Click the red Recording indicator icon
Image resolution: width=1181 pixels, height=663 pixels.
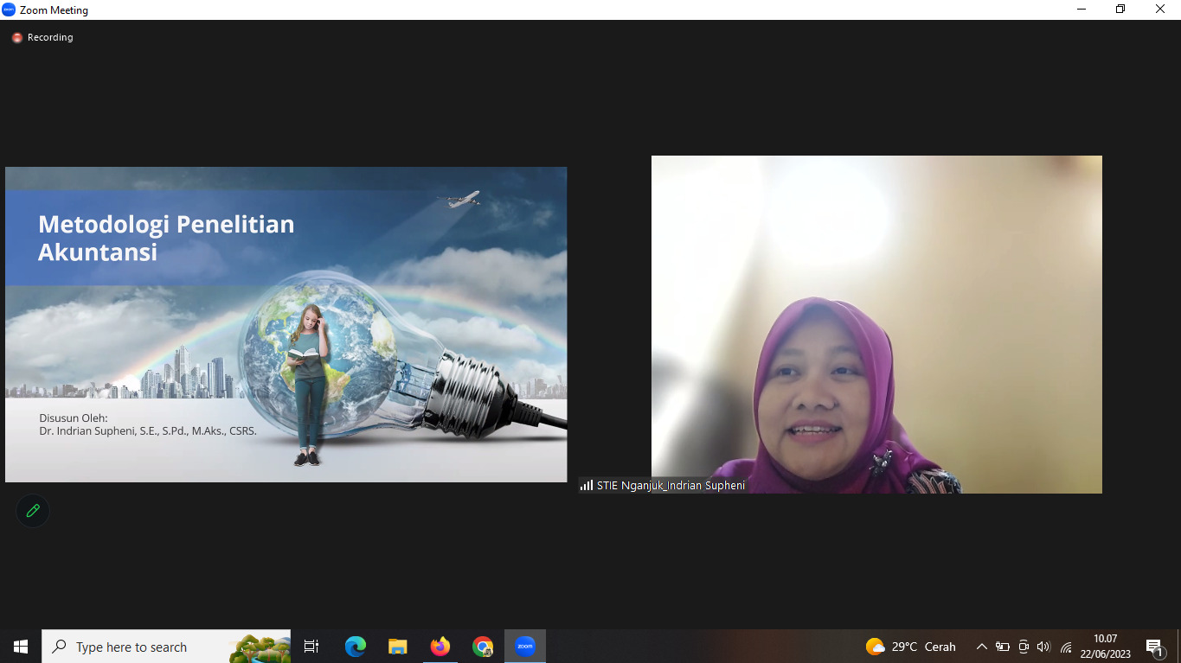[16, 38]
